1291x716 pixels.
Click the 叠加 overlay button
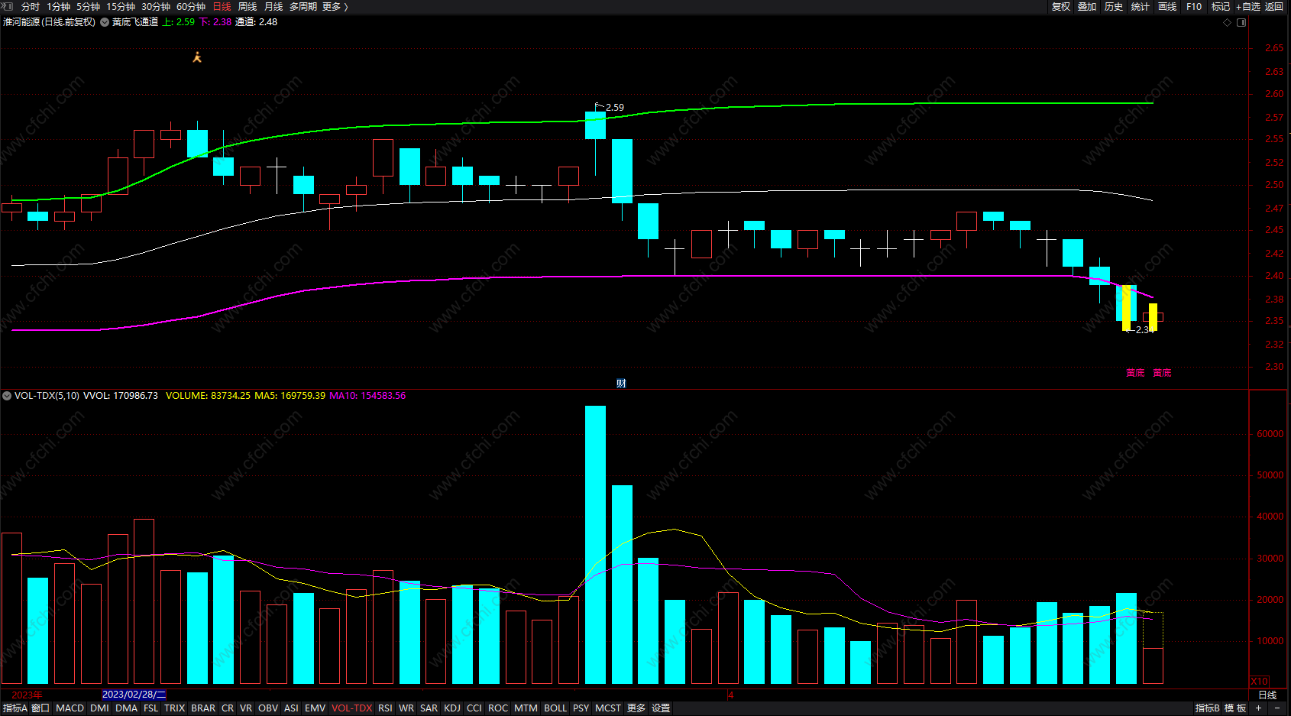(x=1087, y=6)
